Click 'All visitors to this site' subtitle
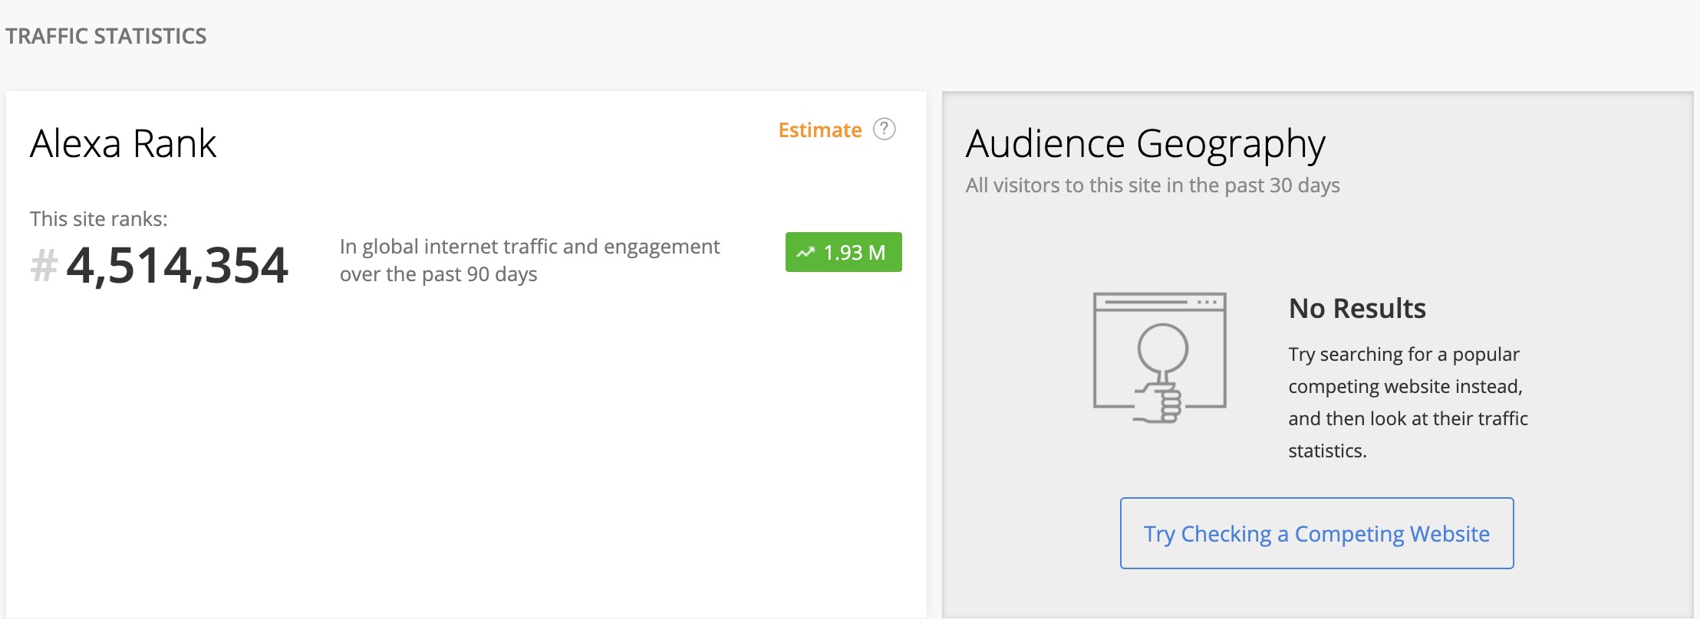The width and height of the screenshot is (1700, 619). click(x=1152, y=185)
